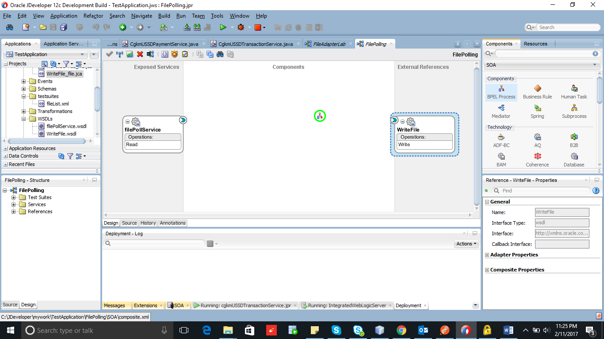Switch to the Source tab of the editor
Viewport: 604px width, 339px height.
[x=129, y=223]
